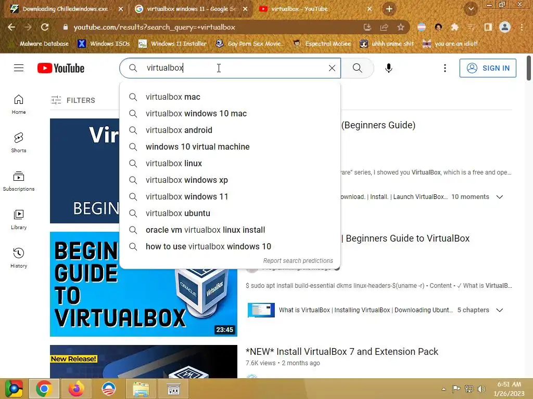Close the 'virtualbox - YouTube' tab
This screenshot has height=399, width=533.
coord(370,9)
